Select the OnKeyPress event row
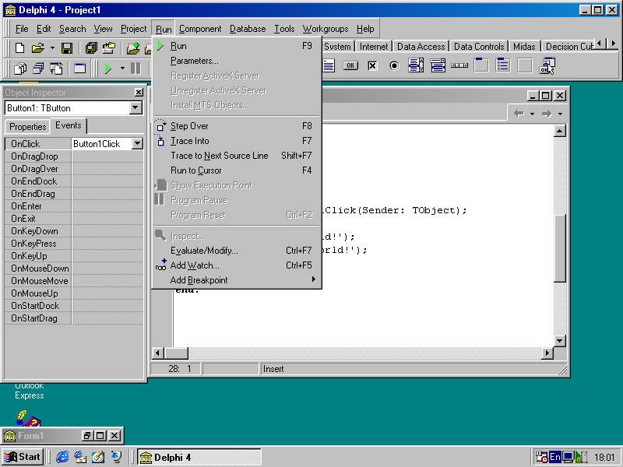The image size is (623, 467). tap(74, 244)
